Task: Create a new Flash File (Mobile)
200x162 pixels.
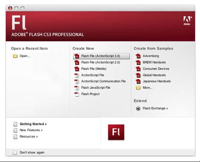Action: pos(94,69)
